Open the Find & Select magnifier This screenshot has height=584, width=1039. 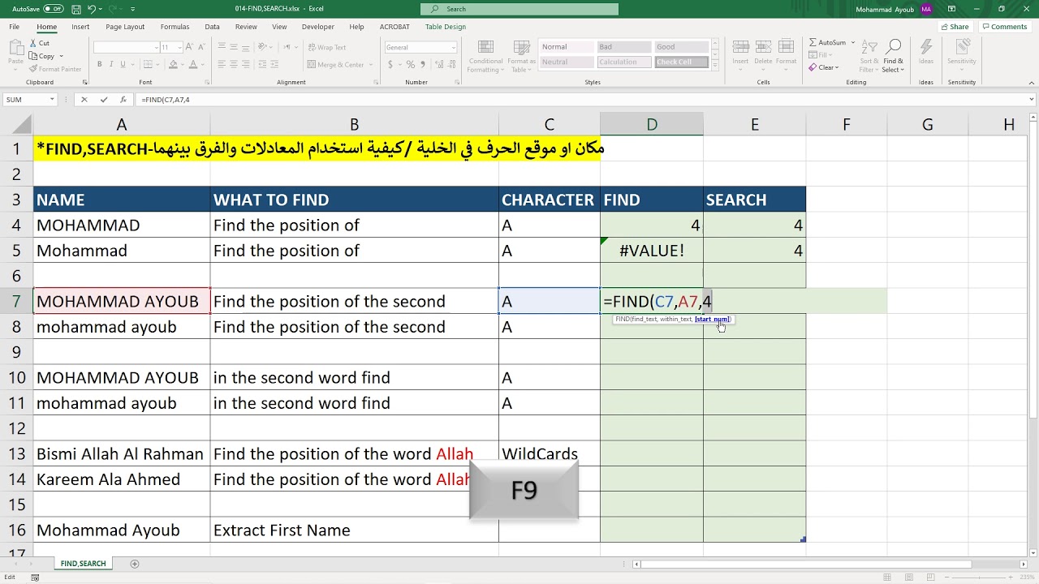point(894,56)
